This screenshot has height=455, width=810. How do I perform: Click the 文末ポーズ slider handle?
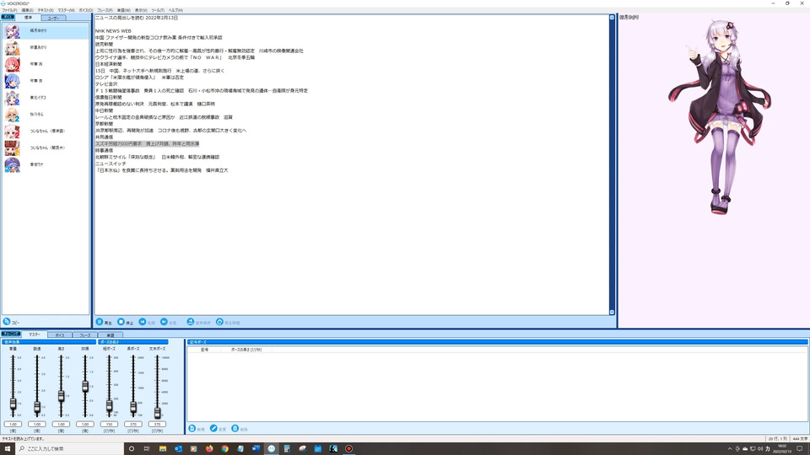tap(157, 413)
